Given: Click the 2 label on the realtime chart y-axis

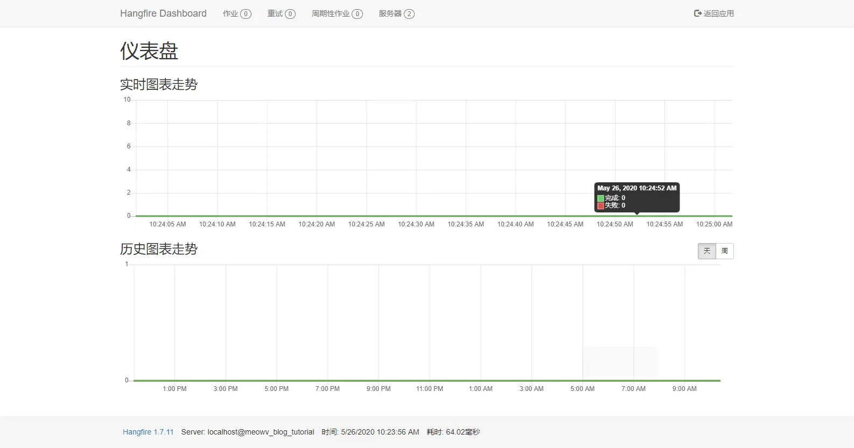Looking at the screenshot, I should (129, 193).
